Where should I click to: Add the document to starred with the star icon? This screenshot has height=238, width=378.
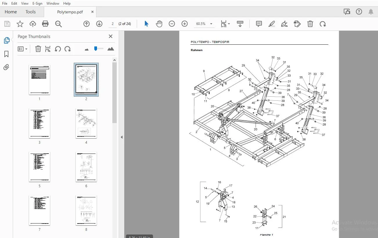(20, 24)
